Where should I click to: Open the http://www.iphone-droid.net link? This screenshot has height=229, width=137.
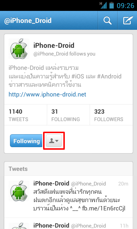[47, 94]
